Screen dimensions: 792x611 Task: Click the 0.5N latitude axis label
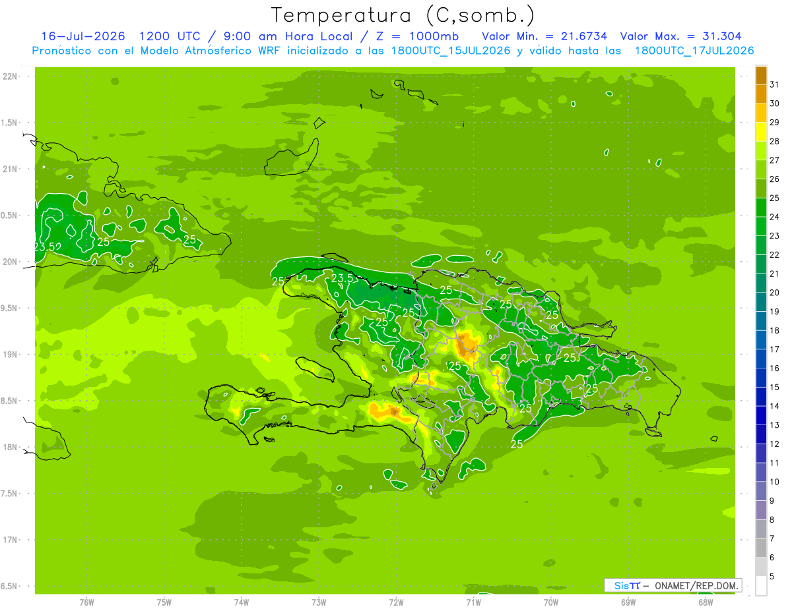click(x=10, y=216)
